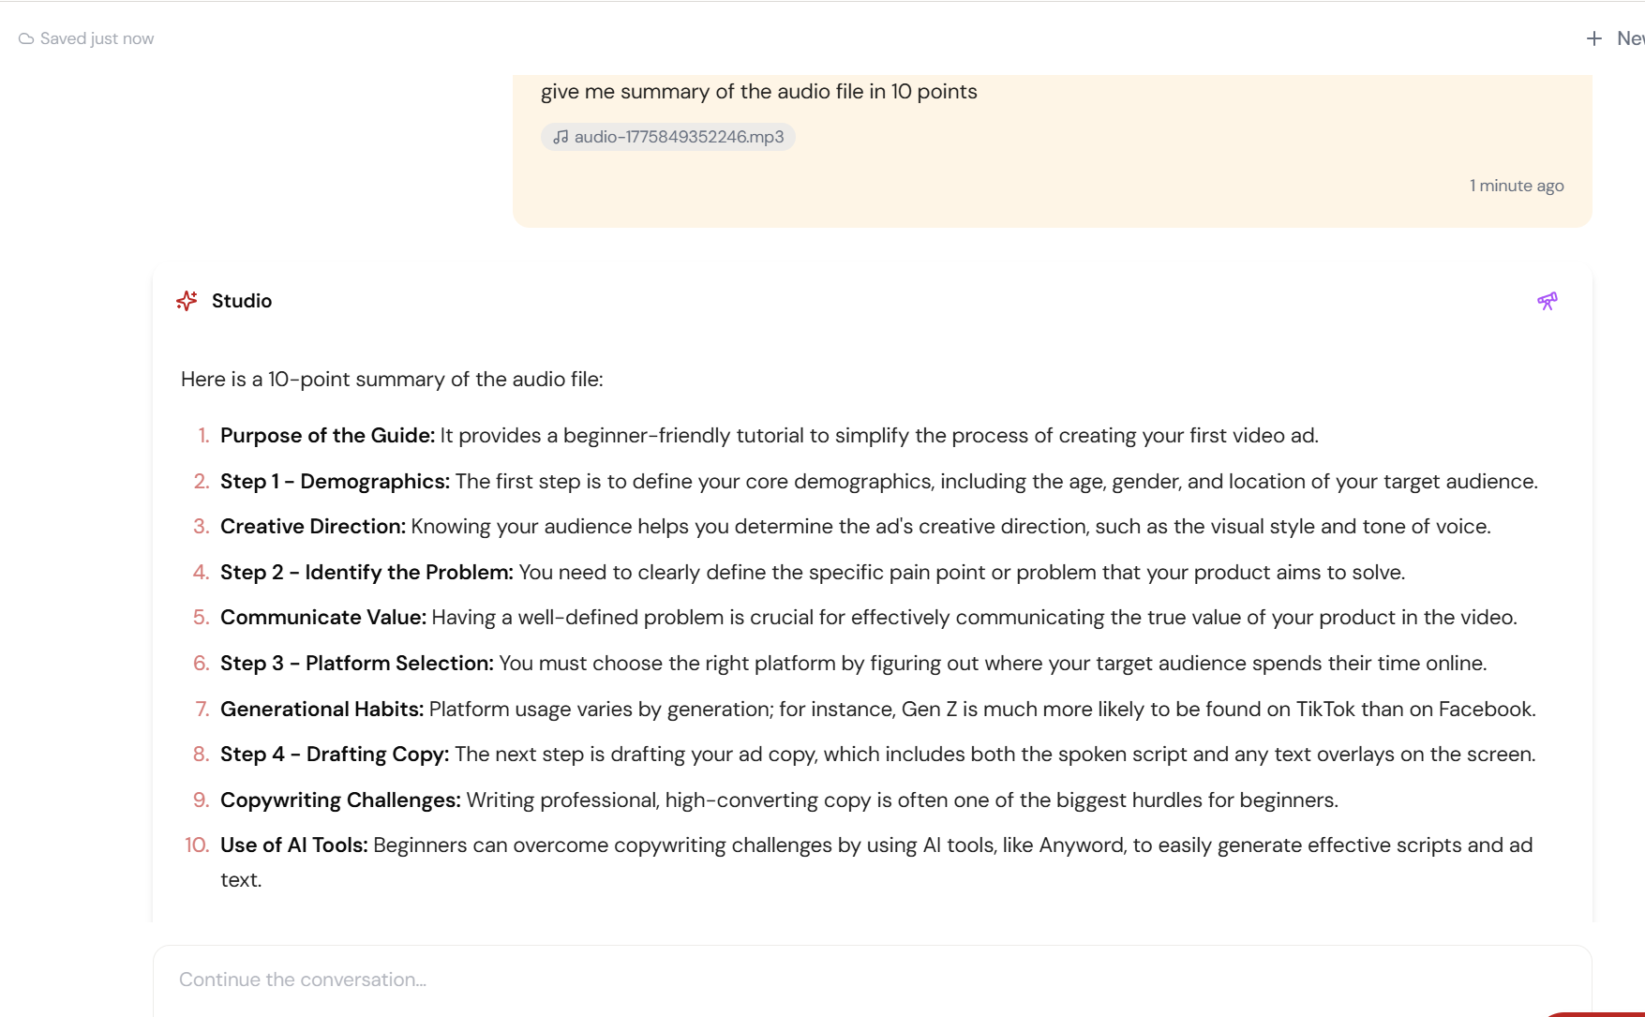This screenshot has width=1645, height=1017.
Task: Click the Step 3 – Platform Selection heading
Action: pyautogui.click(x=356, y=664)
